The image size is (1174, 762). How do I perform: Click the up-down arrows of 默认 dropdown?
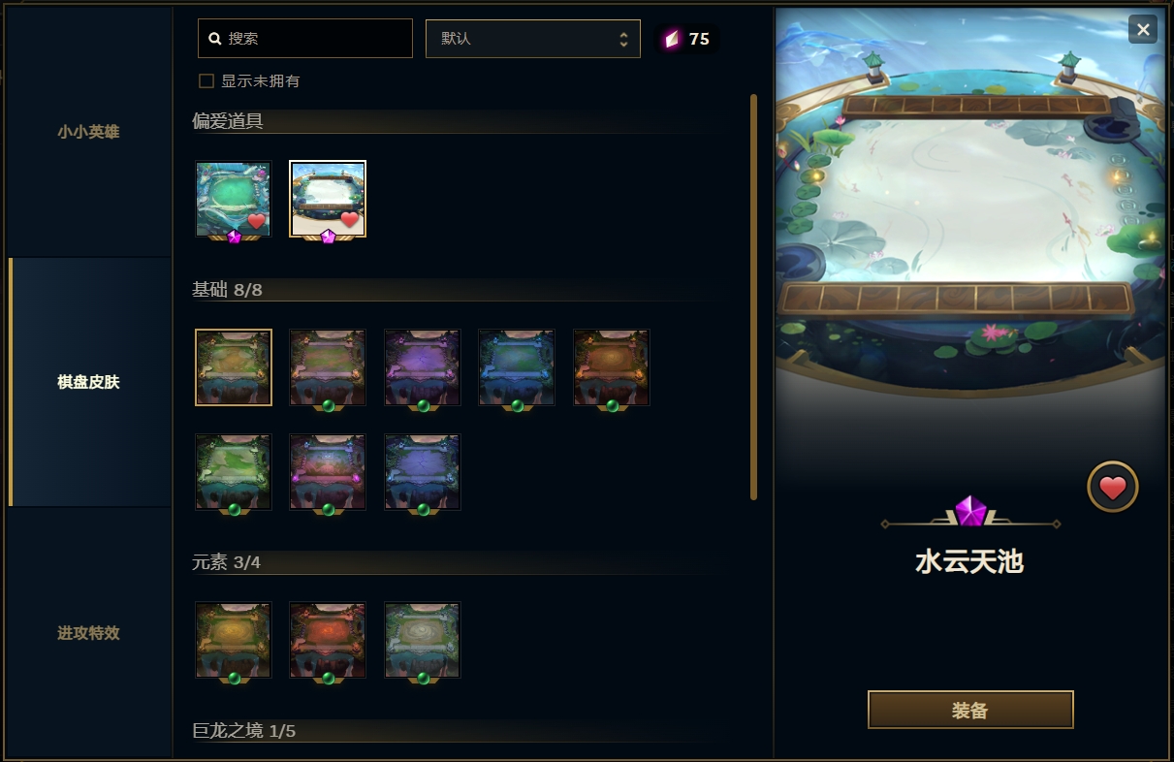pos(624,39)
